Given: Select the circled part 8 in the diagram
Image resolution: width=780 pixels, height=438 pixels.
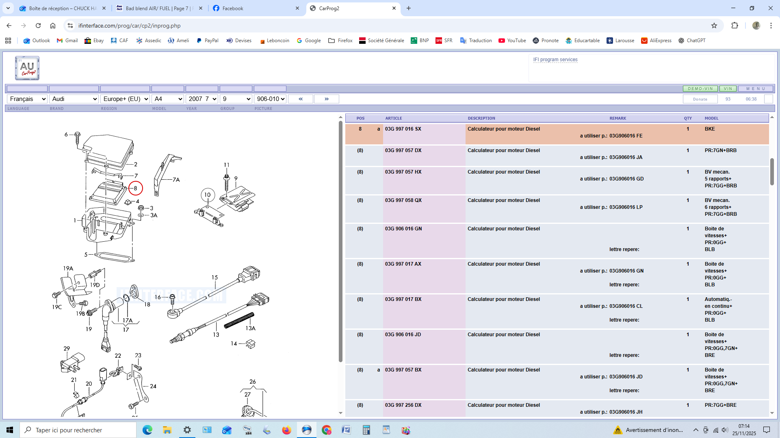Looking at the screenshot, I should [135, 188].
